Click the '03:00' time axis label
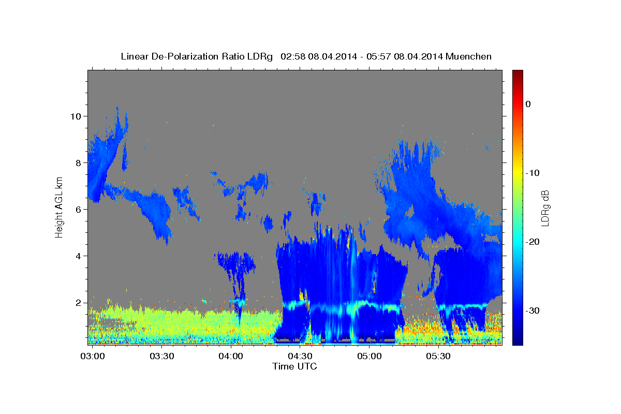The image size is (621, 414). coord(93,356)
